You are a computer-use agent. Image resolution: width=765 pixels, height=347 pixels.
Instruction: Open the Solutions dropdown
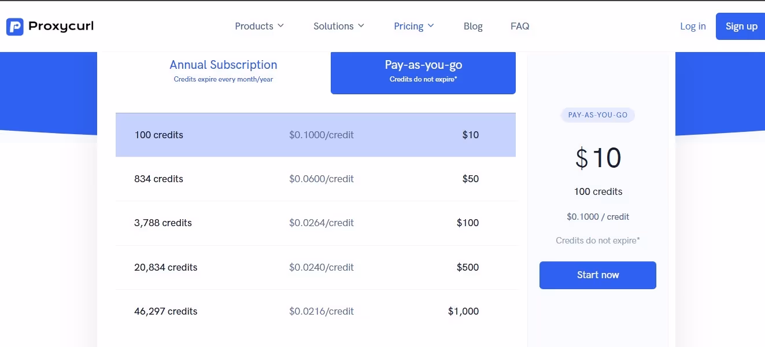click(x=338, y=26)
